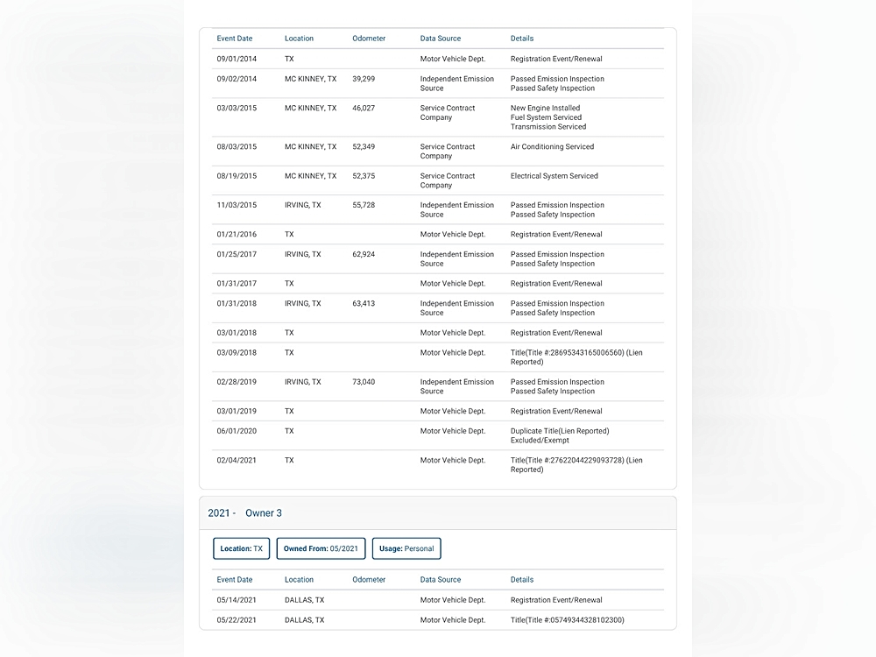
Task: Click the Data Source header in the top table
Action: point(440,39)
